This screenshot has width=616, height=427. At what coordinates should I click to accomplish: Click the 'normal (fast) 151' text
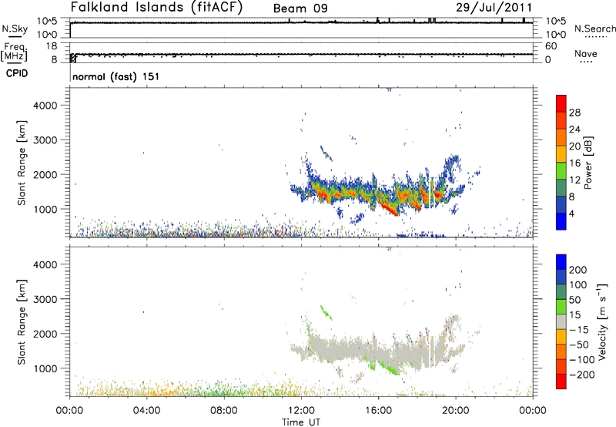(x=116, y=76)
